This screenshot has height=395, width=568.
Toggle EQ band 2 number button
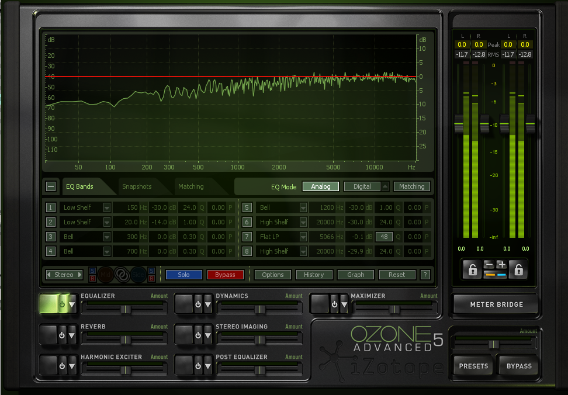(x=51, y=222)
